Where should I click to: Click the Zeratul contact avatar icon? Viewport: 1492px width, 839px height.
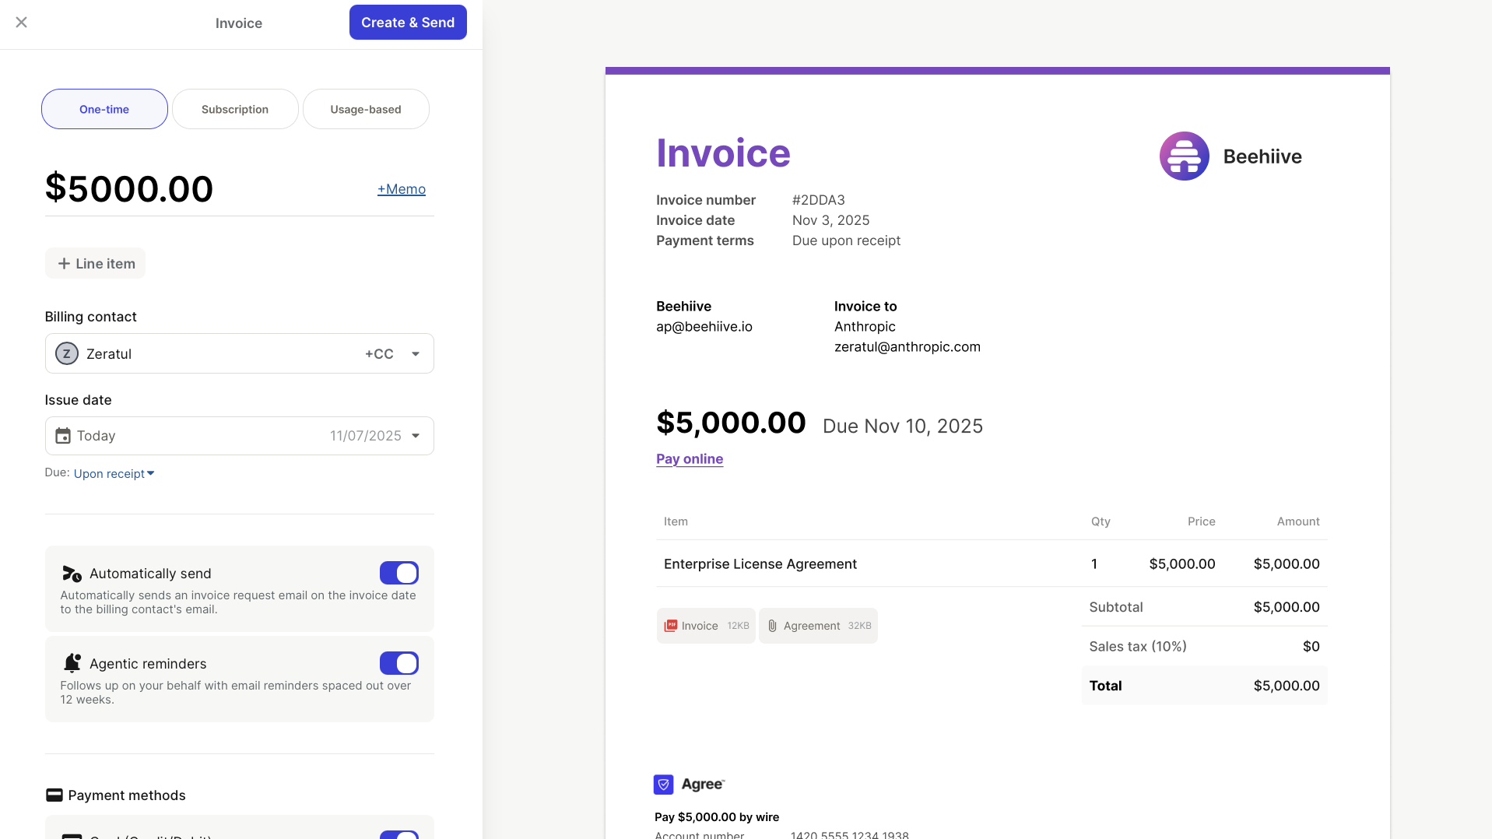[x=67, y=353]
